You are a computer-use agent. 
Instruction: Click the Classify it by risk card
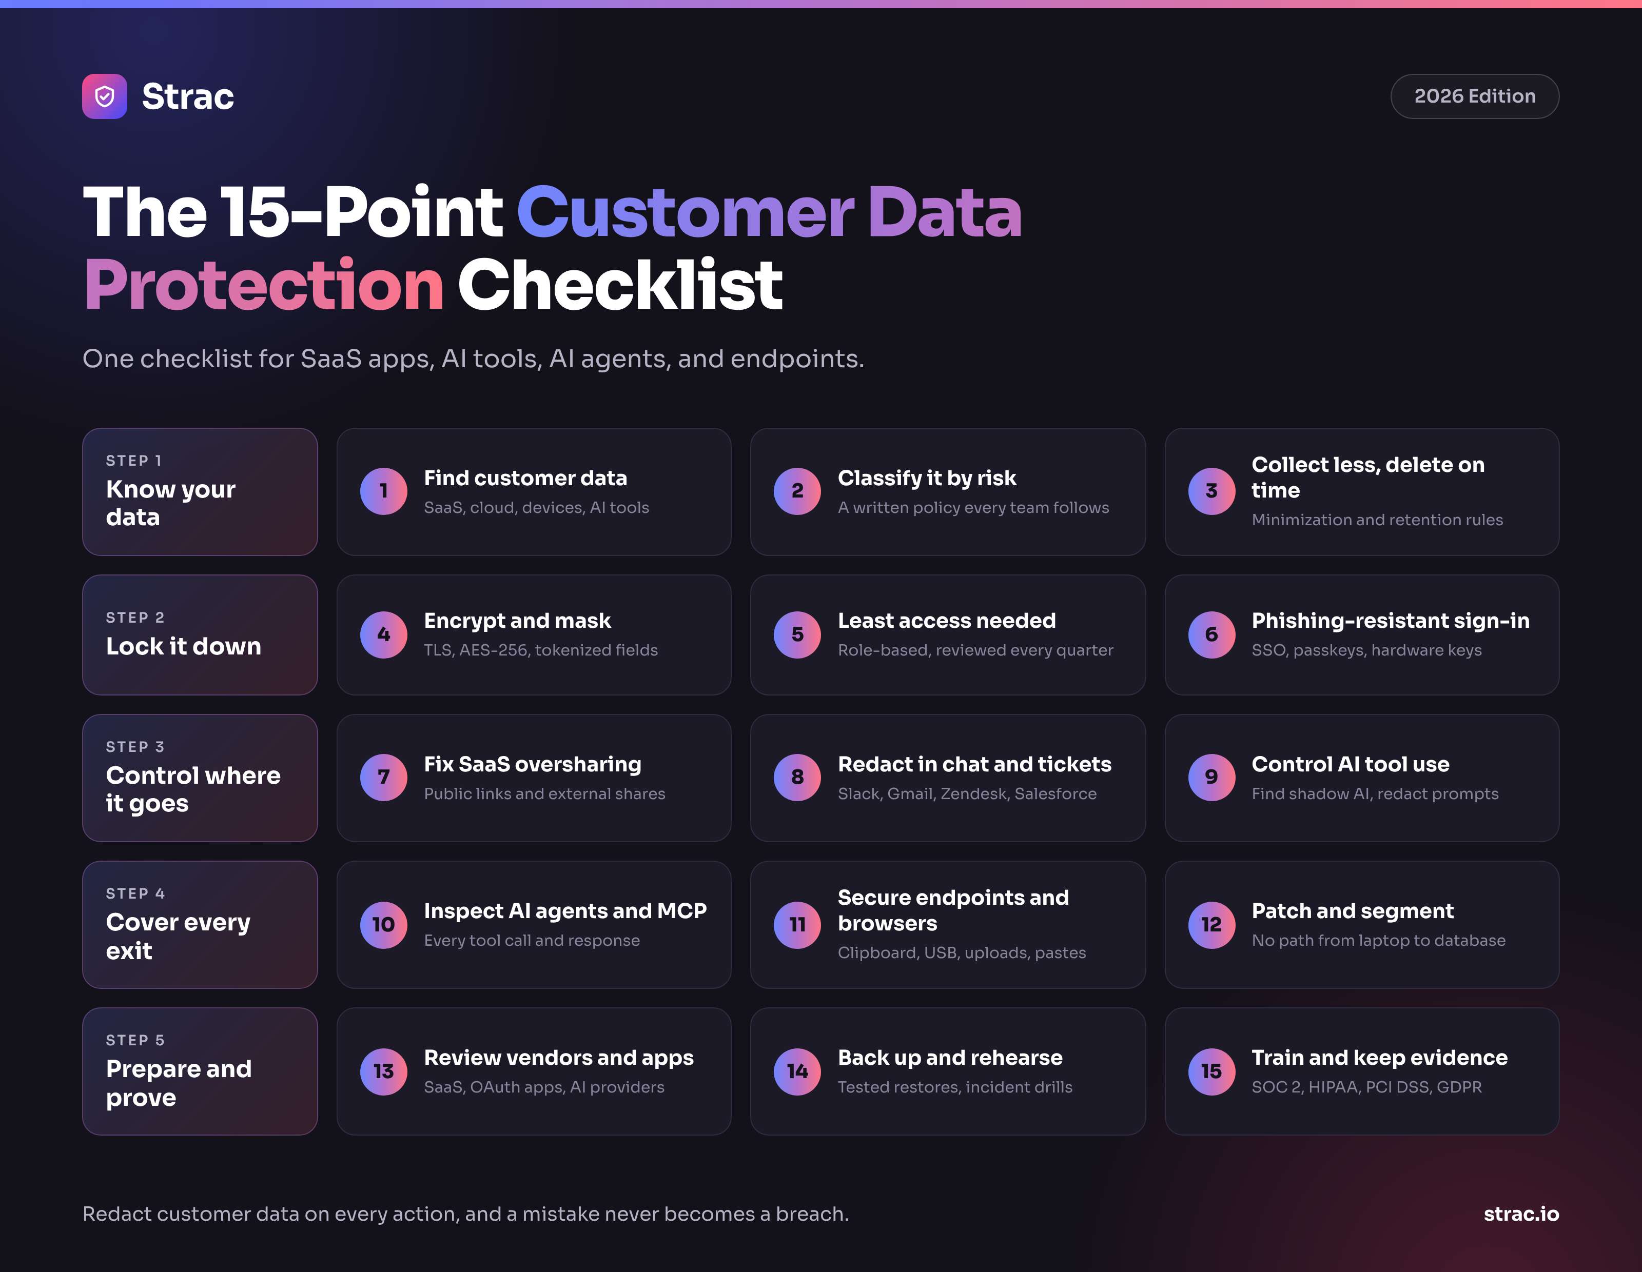tap(948, 492)
